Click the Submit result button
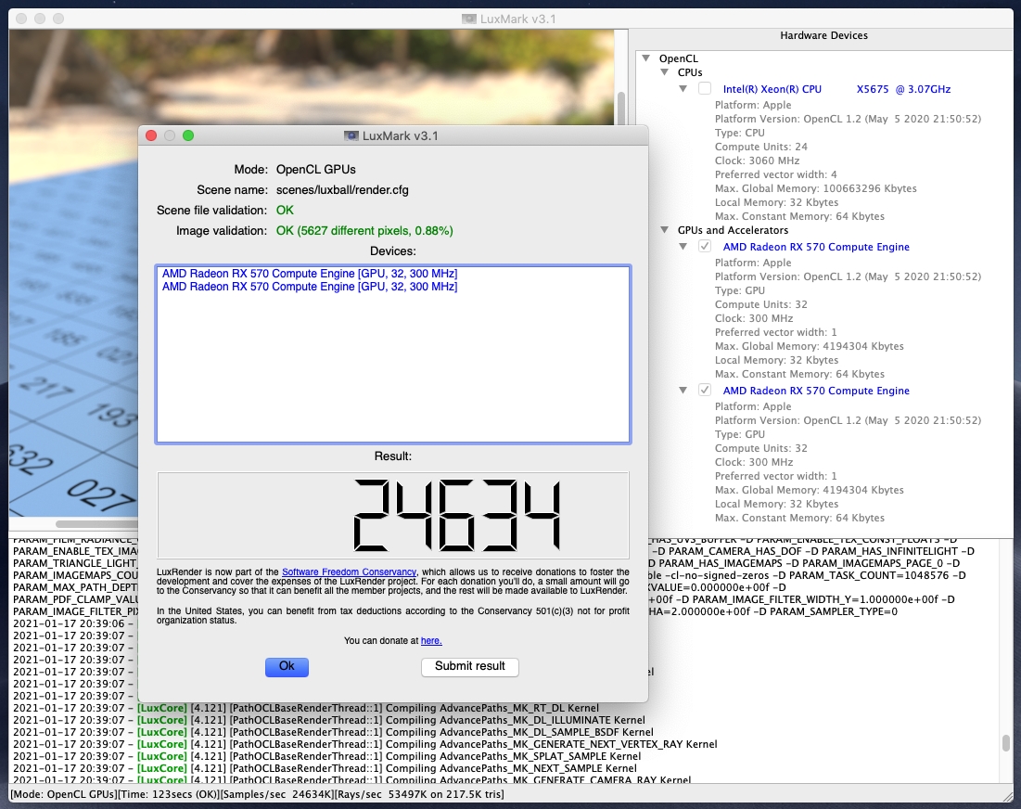This screenshot has width=1021, height=809. point(469,666)
